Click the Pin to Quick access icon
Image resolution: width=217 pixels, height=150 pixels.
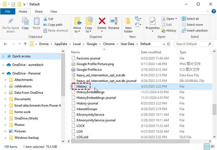point(11,21)
